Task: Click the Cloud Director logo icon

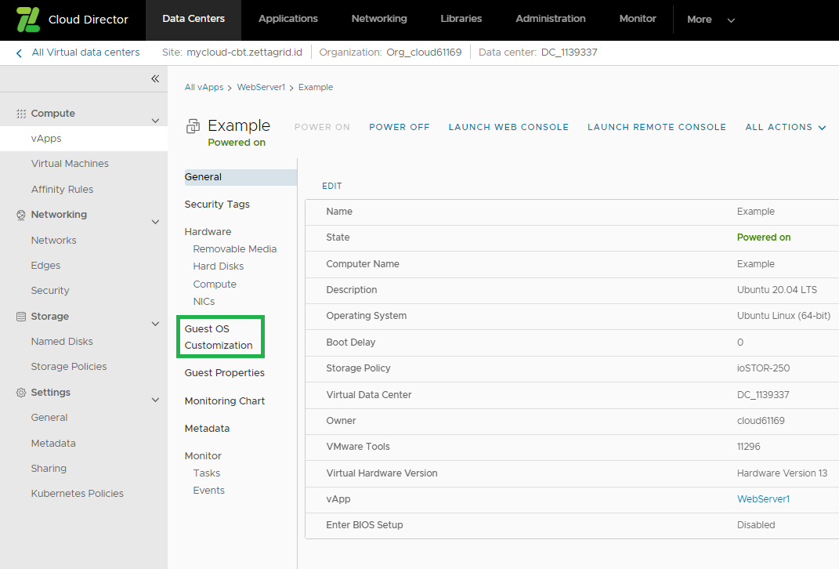Action: click(28, 20)
